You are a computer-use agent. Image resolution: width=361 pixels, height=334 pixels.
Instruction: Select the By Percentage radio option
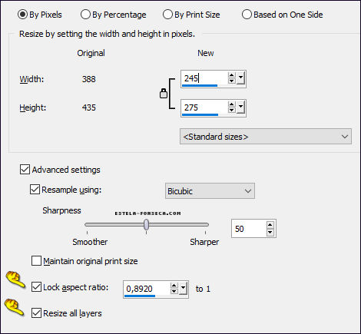tap(113, 15)
